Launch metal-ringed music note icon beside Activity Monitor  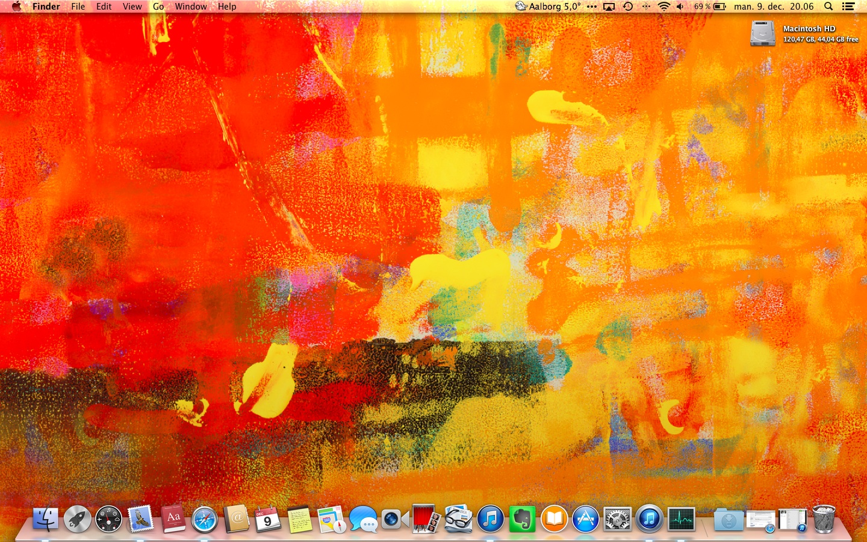[x=649, y=519]
